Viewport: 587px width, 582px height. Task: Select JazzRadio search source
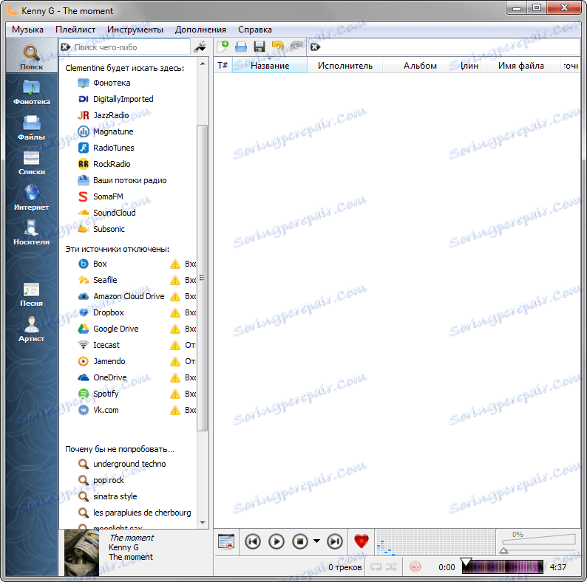[x=103, y=115]
